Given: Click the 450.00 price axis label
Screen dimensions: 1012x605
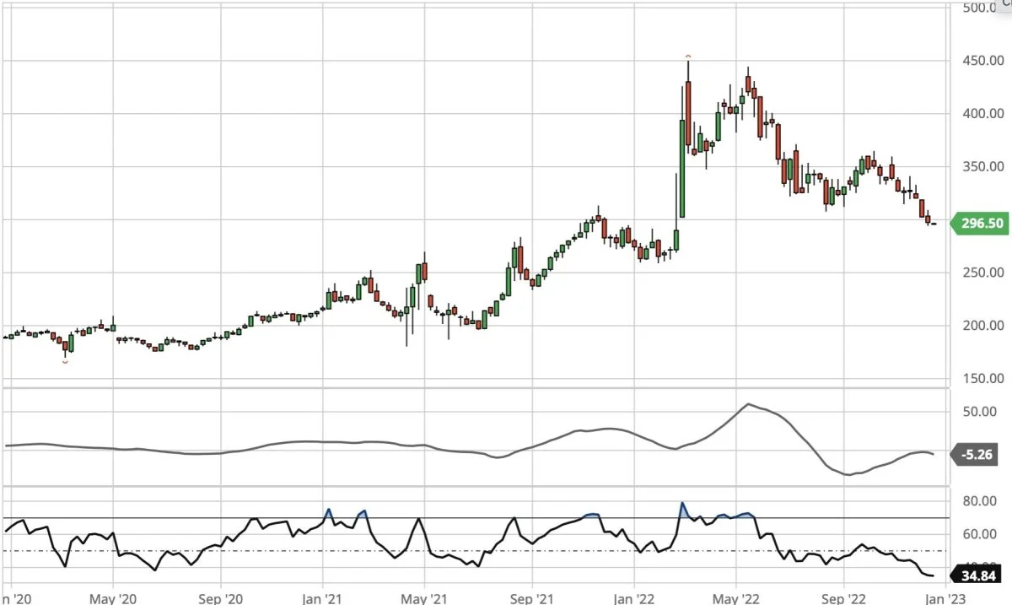Looking at the screenshot, I should coord(982,61).
